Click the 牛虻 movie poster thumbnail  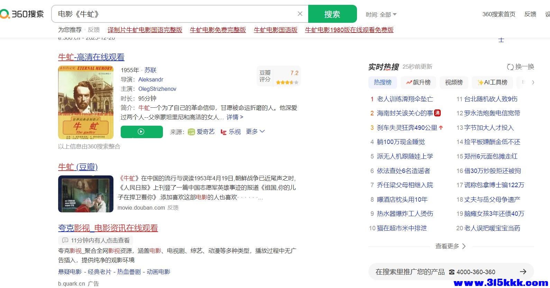(x=86, y=102)
